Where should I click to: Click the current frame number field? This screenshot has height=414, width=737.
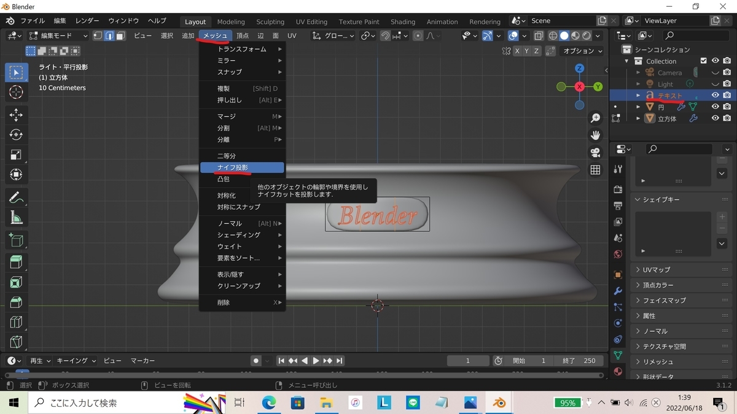pyautogui.click(x=468, y=361)
